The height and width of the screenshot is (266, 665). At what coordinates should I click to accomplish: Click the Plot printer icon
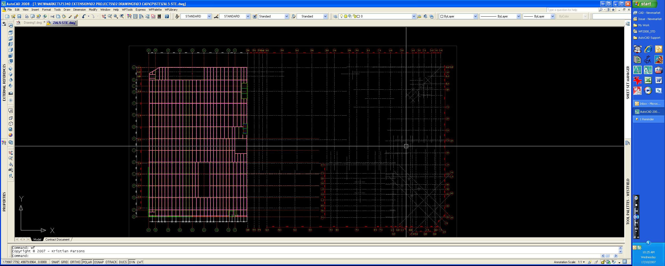[x=27, y=16]
